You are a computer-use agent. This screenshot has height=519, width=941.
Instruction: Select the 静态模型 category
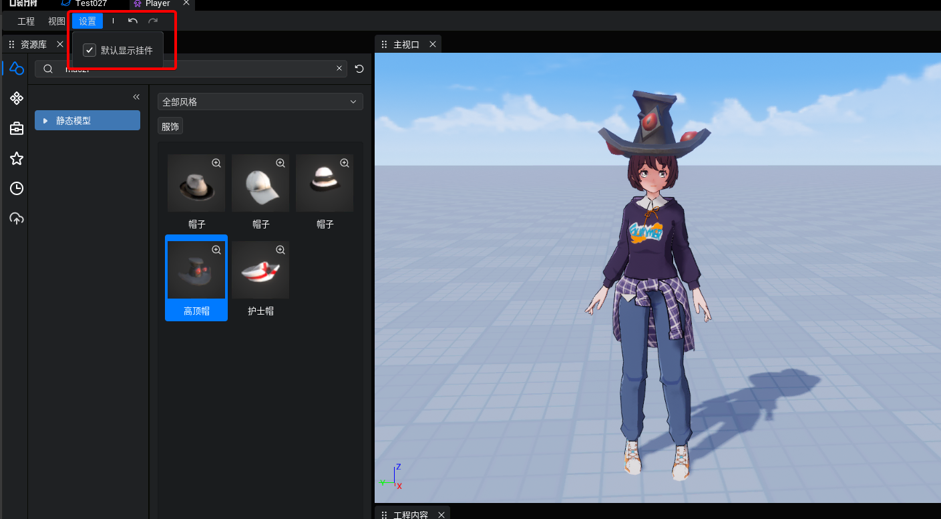[x=87, y=120]
